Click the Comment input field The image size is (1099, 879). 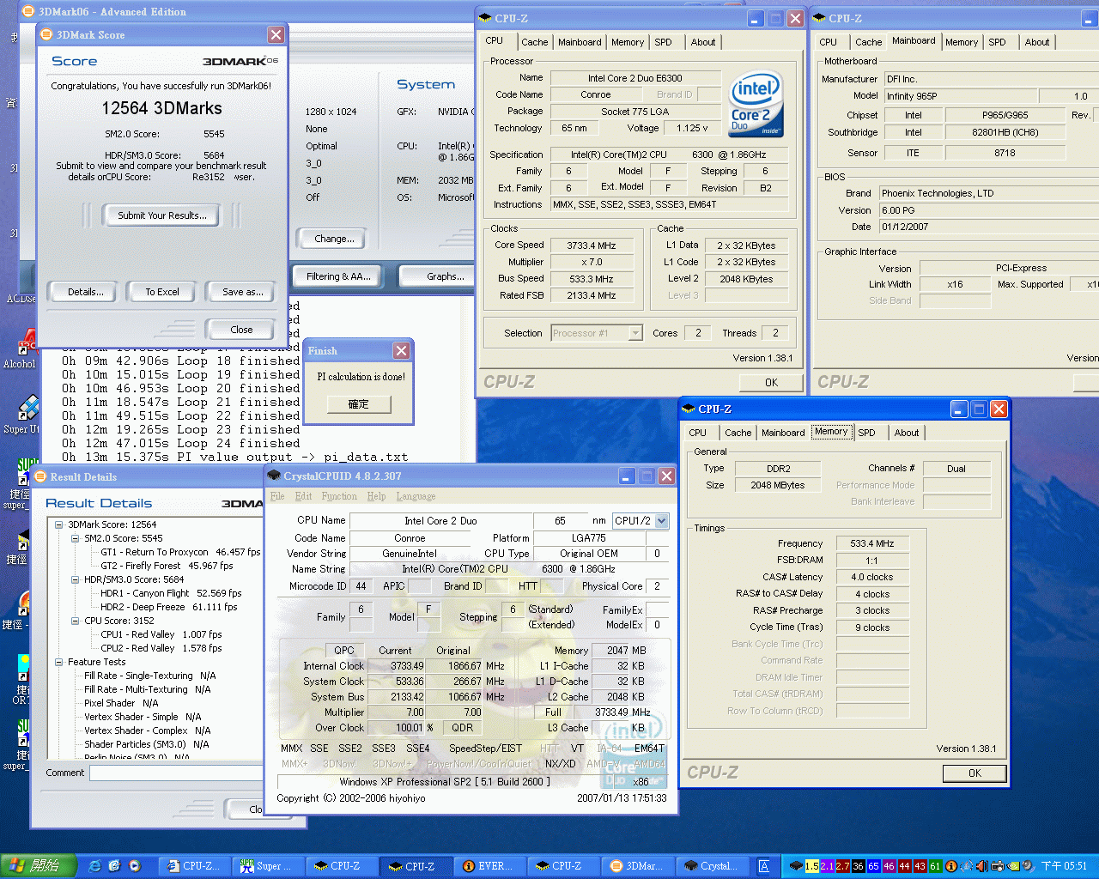click(176, 773)
